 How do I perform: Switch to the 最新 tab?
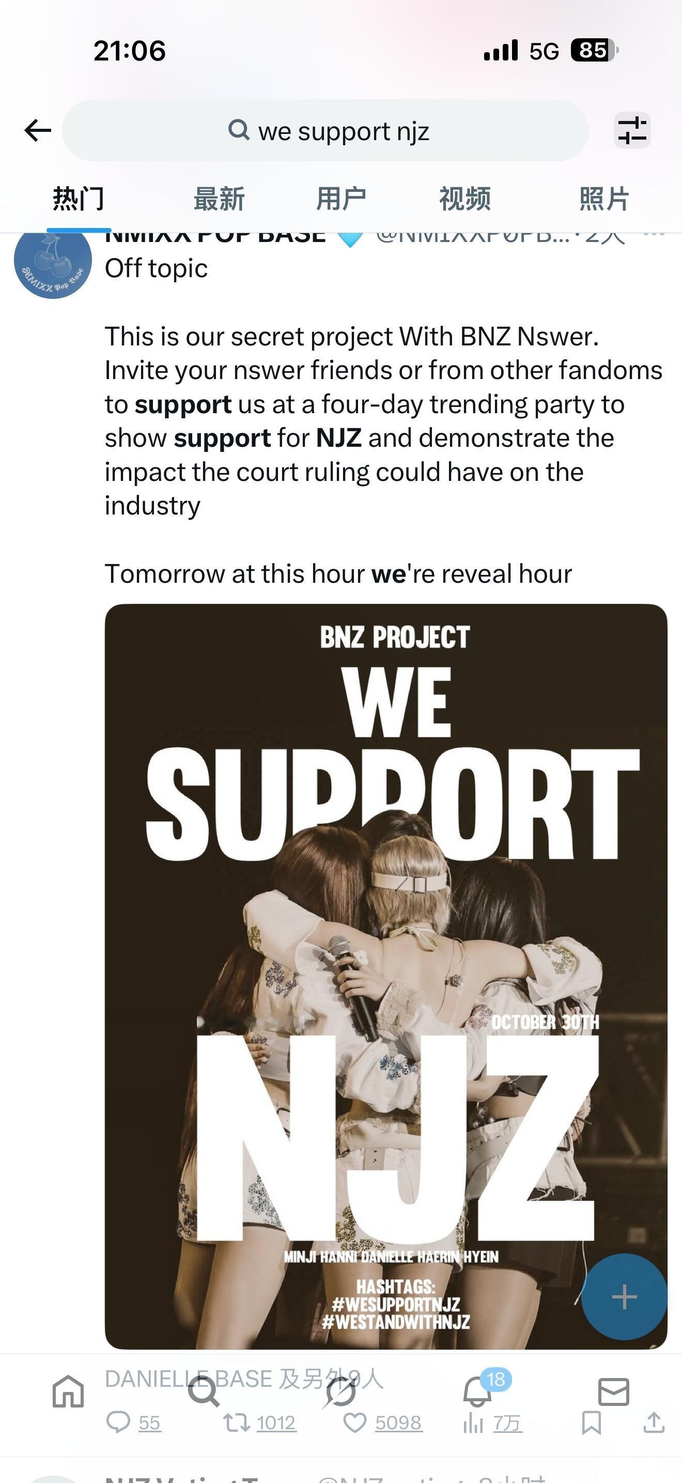click(x=219, y=199)
